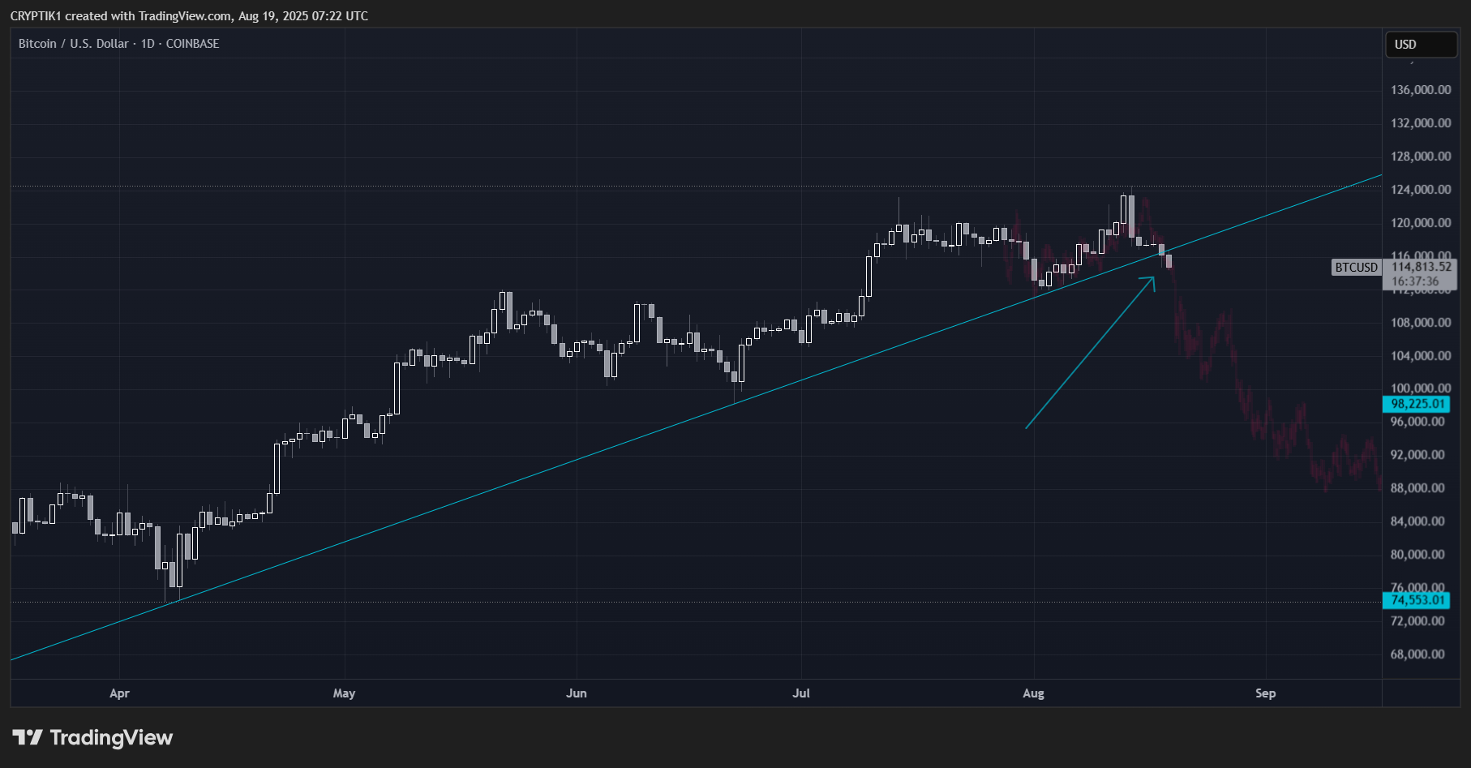The height and width of the screenshot is (768, 1471).
Task: Click the 128,000.00 price axis label
Action: pyautogui.click(x=1421, y=157)
